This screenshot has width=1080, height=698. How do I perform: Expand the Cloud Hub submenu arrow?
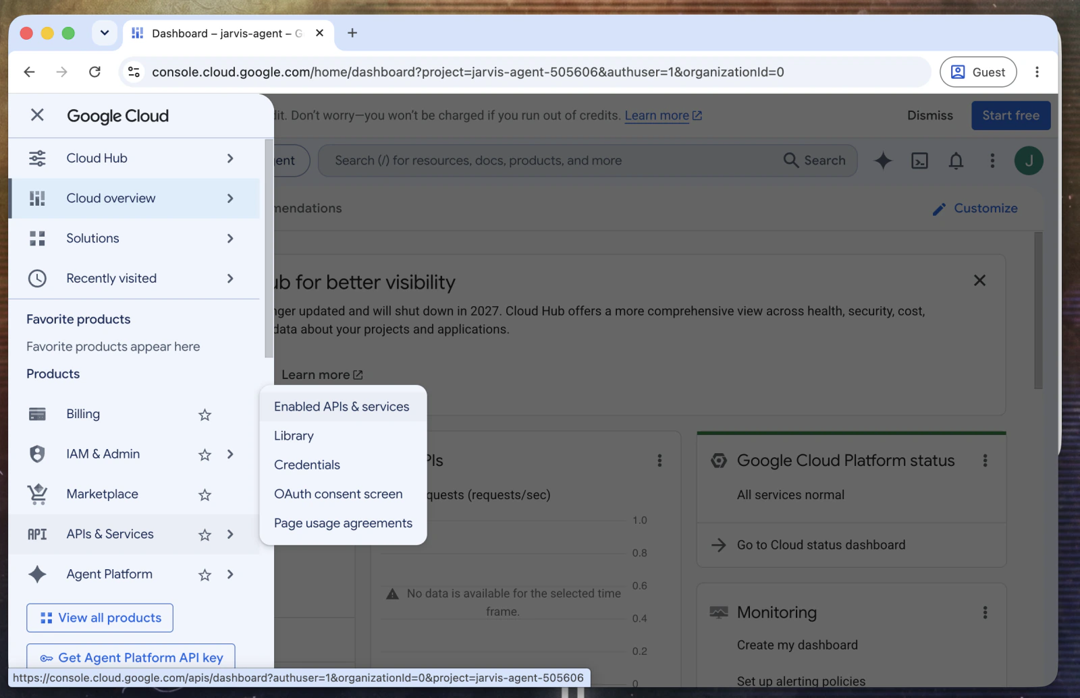[230, 158]
